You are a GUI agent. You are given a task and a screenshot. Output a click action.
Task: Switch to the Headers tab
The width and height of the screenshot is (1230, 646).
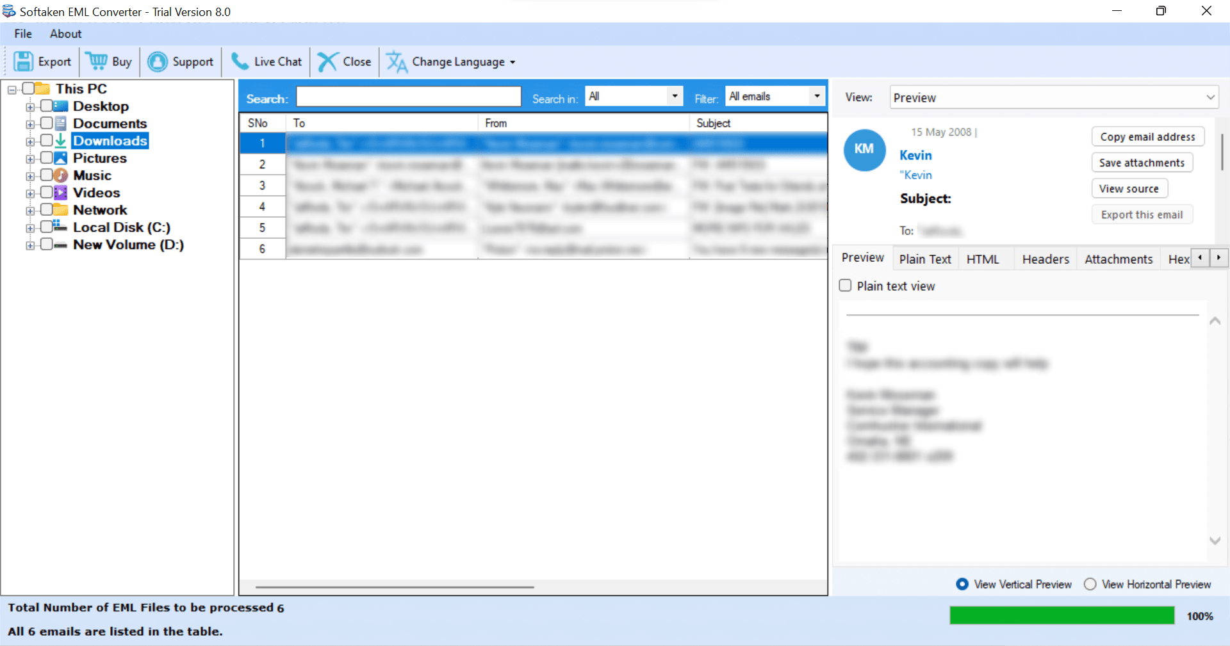pyautogui.click(x=1045, y=259)
